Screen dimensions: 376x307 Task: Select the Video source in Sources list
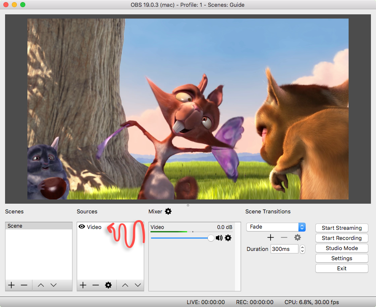(110, 227)
